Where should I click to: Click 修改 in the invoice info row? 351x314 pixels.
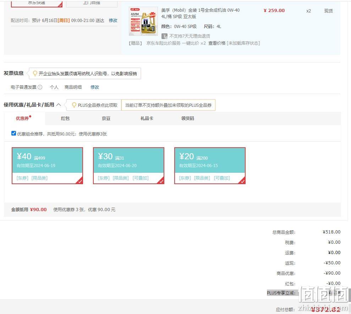tap(95, 87)
